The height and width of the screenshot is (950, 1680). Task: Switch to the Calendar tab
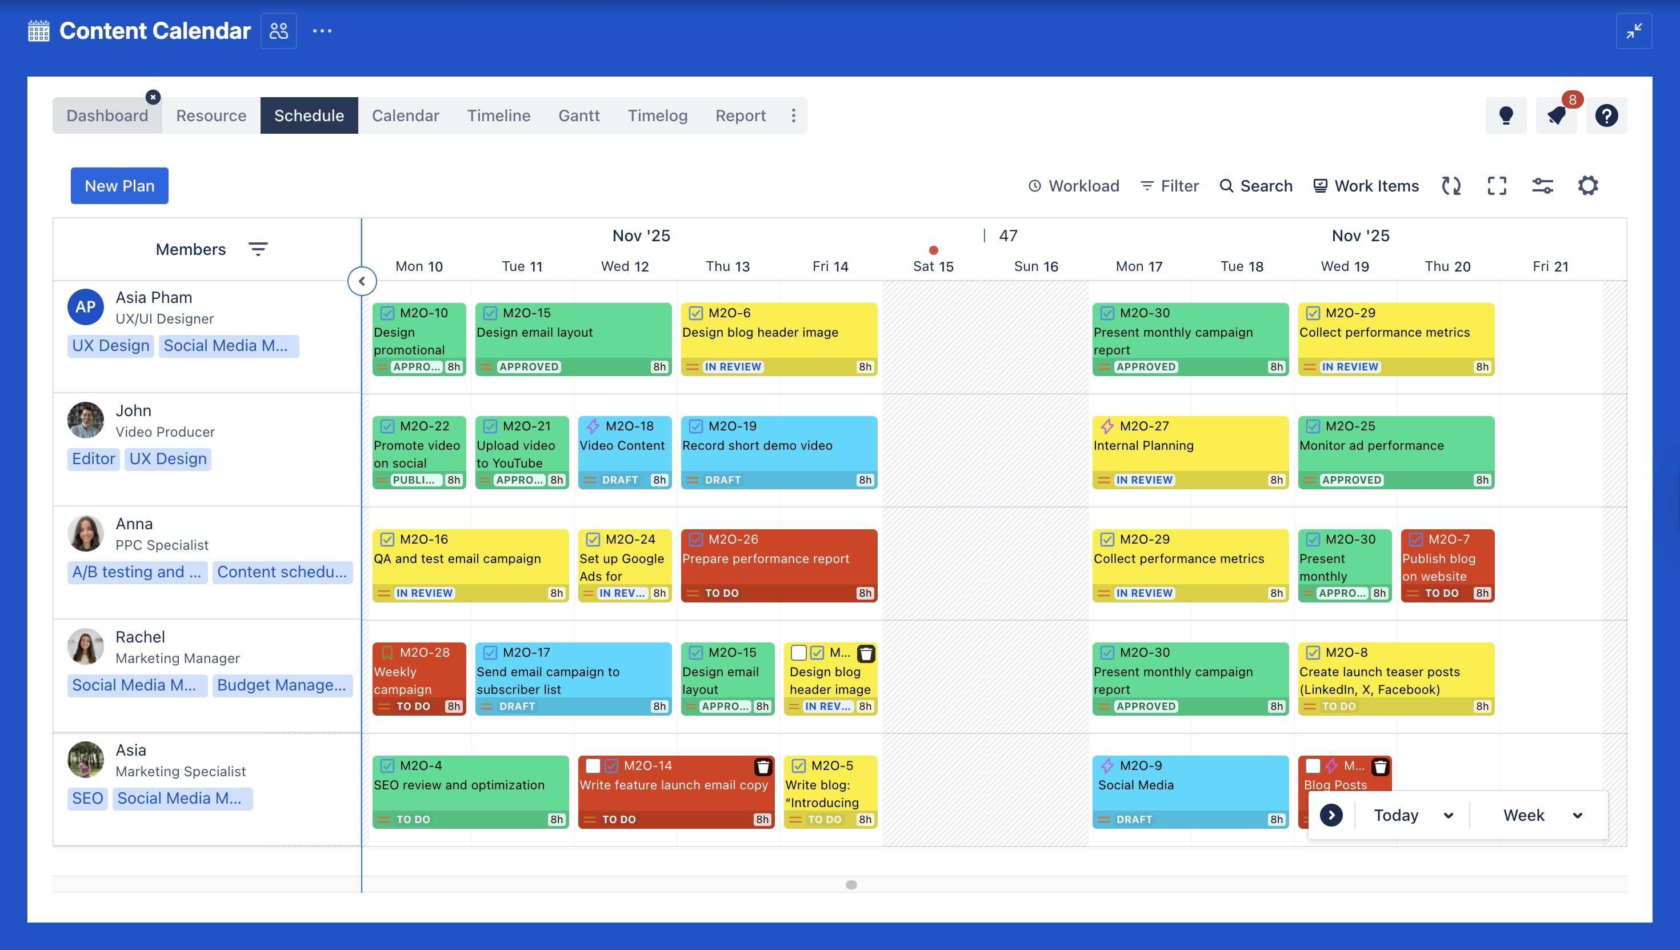pyautogui.click(x=406, y=115)
